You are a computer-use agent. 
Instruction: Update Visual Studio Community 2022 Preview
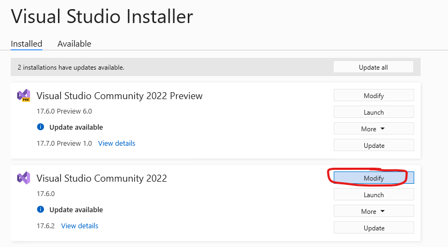point(374,145)
